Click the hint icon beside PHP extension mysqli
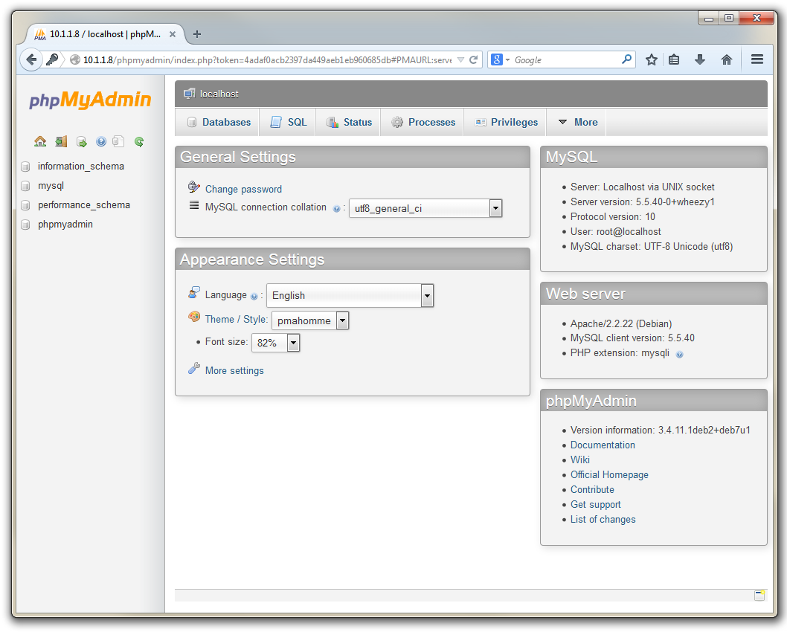The height and width of the screenshot is (632, 787). [x=679, y=354]
